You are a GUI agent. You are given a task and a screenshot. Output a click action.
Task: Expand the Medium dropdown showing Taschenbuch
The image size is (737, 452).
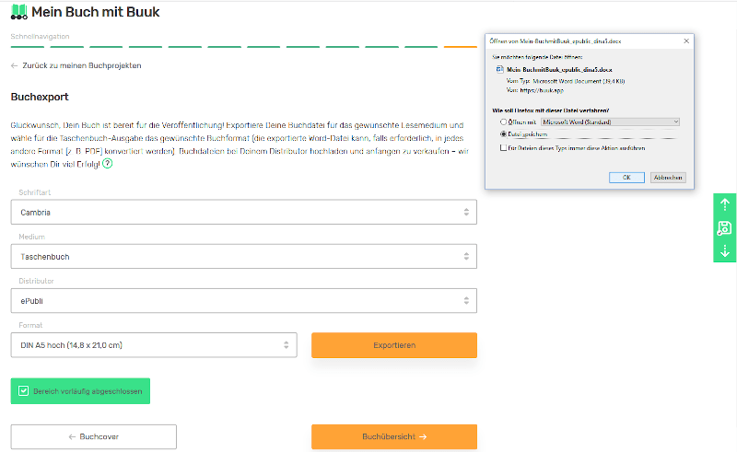[x=243, y=257]
